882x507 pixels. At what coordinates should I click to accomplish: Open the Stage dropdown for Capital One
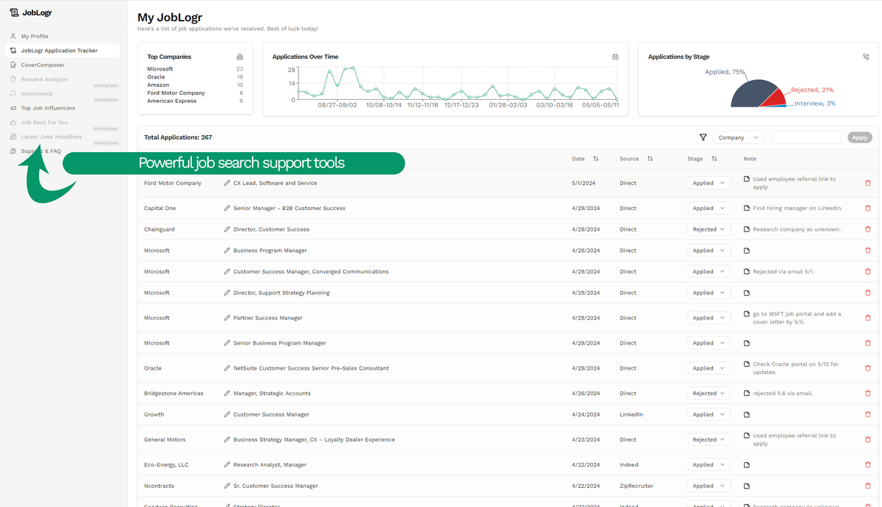[708, 208]
